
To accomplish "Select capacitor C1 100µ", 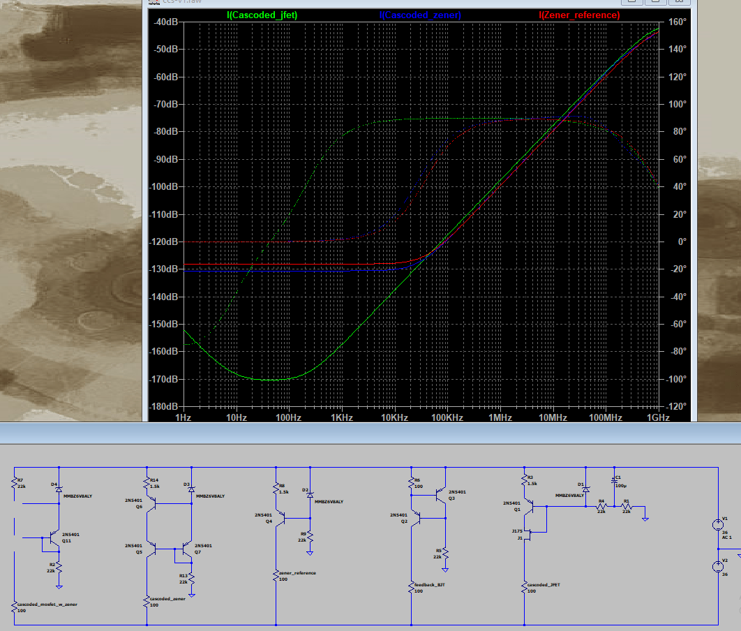I will pyautogui.click(x=615, y=481).
